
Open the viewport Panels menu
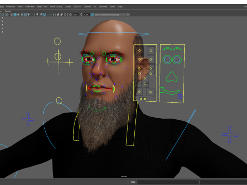pos(8,11)
